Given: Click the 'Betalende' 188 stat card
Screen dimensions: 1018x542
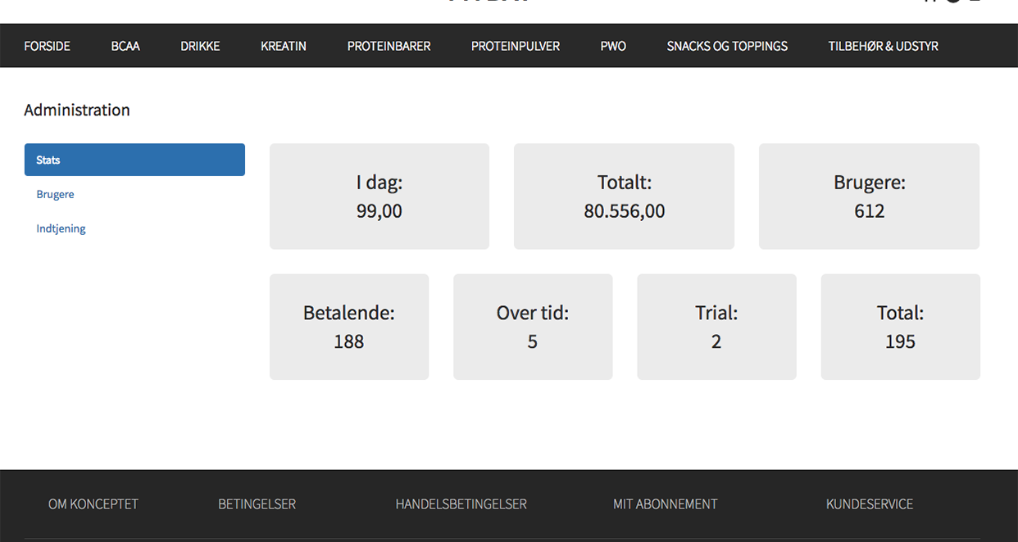Looking at the screenshot, I should [349, 327].
